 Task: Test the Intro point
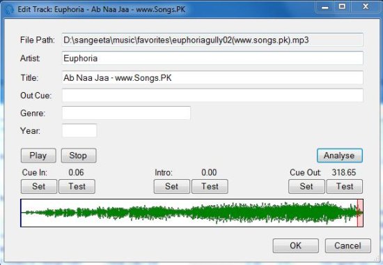pos(210,186)
